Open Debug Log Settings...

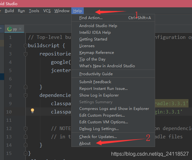(113, 129)
